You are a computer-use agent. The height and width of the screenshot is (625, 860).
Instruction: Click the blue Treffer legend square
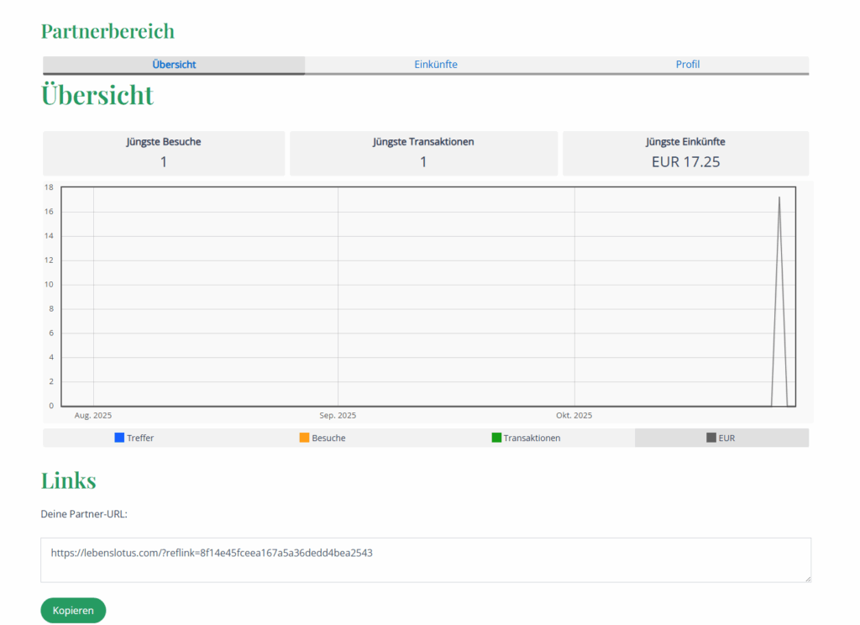[x=119, y=438]
